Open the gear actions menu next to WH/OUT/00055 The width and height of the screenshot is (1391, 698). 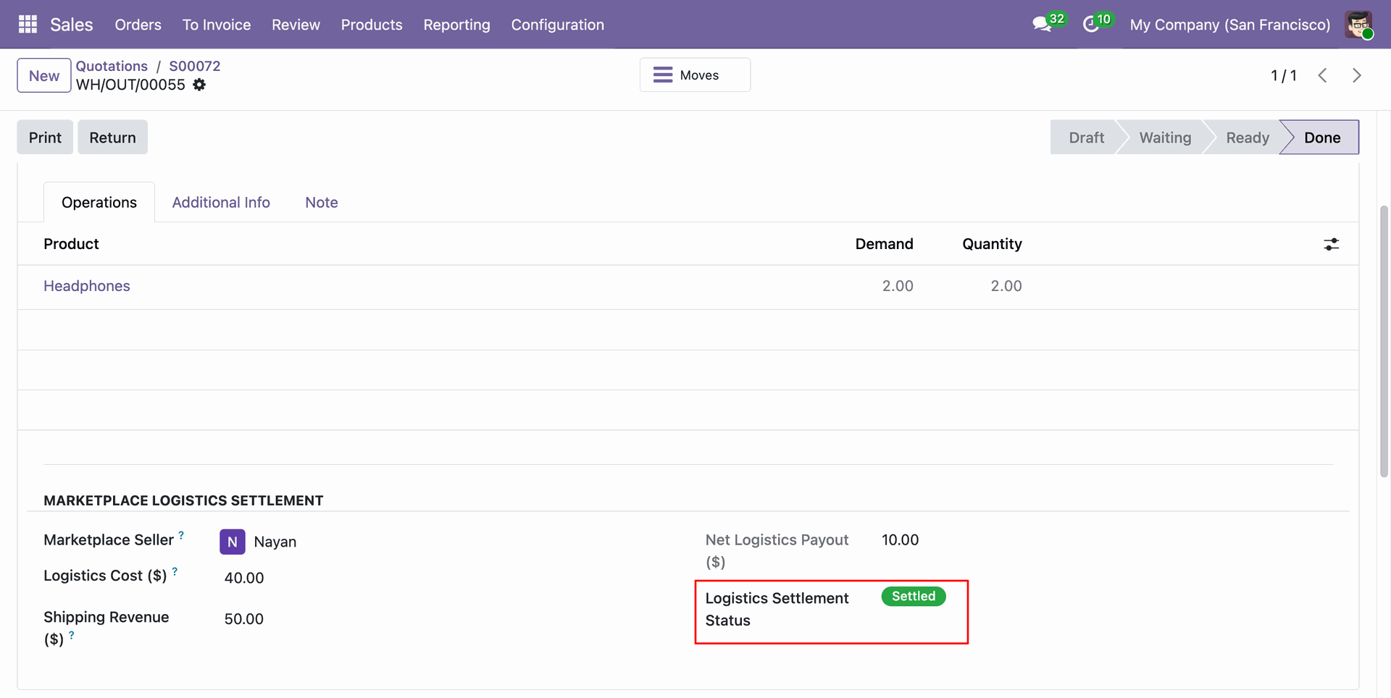pos(199,85)
